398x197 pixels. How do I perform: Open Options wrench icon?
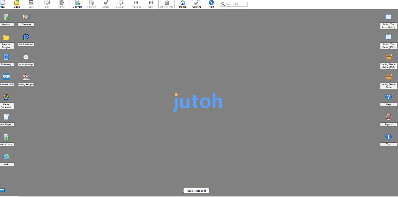click(197, 2)
